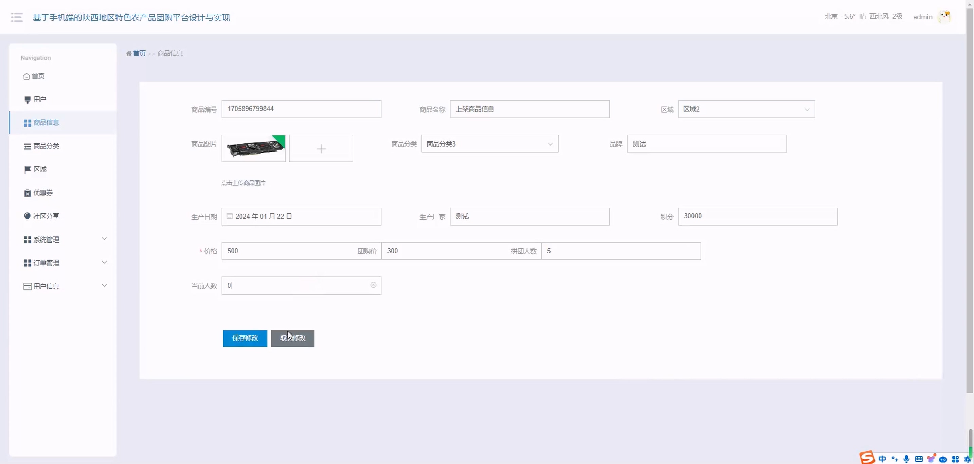Click the 社区分享 bulb icon
The image size is (974, 464).
point(27,216)
